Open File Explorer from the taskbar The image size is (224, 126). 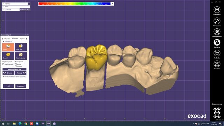click(x=14, y=124)
